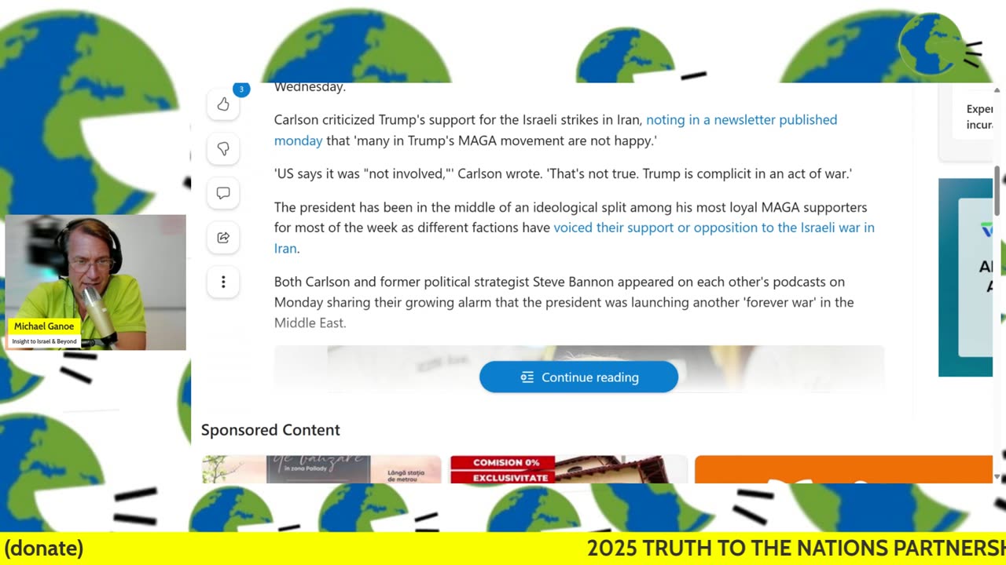1006x565 pixels.
Task: Open 'noting in a newsletter published monday' link
Action: click(556, 130)
